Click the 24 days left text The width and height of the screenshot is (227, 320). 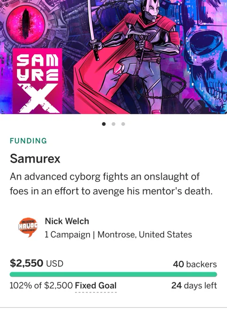tap(194, 285)
